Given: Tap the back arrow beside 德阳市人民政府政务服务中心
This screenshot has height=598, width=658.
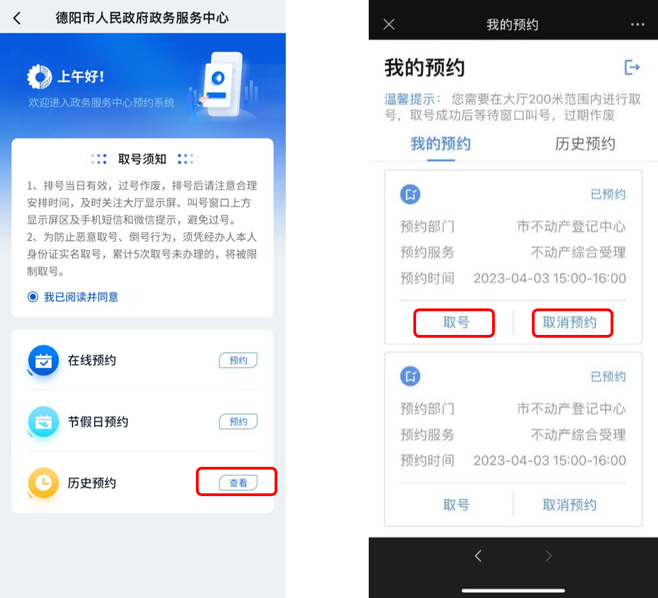Looking at the screenshot, I should click(x=17, y=18).
